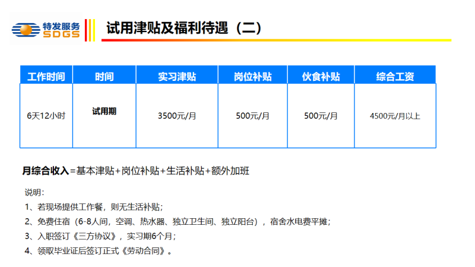Select the 岗位补贴 column header

252,76
